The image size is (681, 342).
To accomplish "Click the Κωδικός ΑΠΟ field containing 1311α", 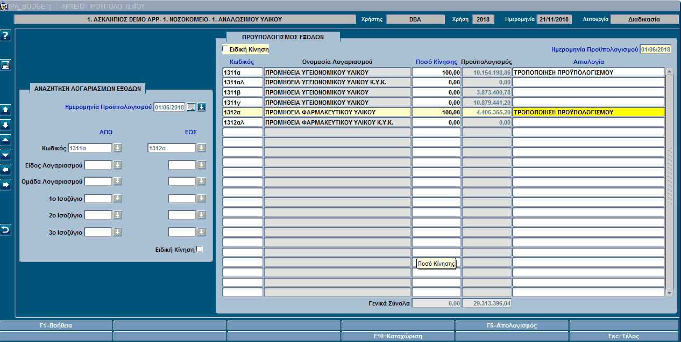I will click(x=90, y=148).
